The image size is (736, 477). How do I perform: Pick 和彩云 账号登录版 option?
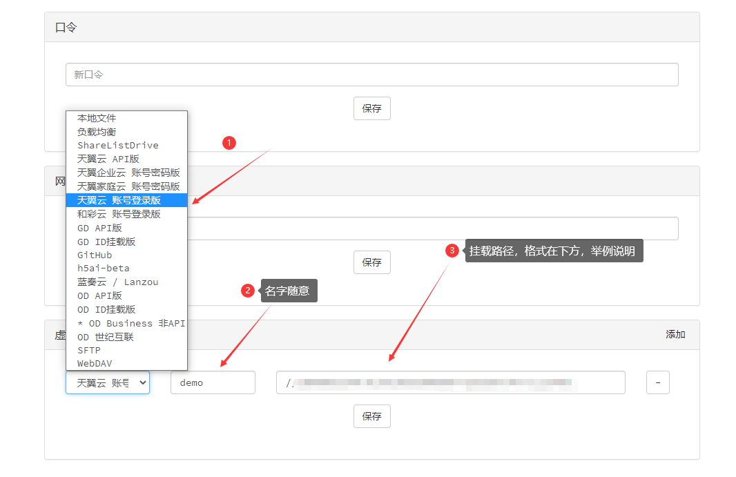tap(127, 214)
